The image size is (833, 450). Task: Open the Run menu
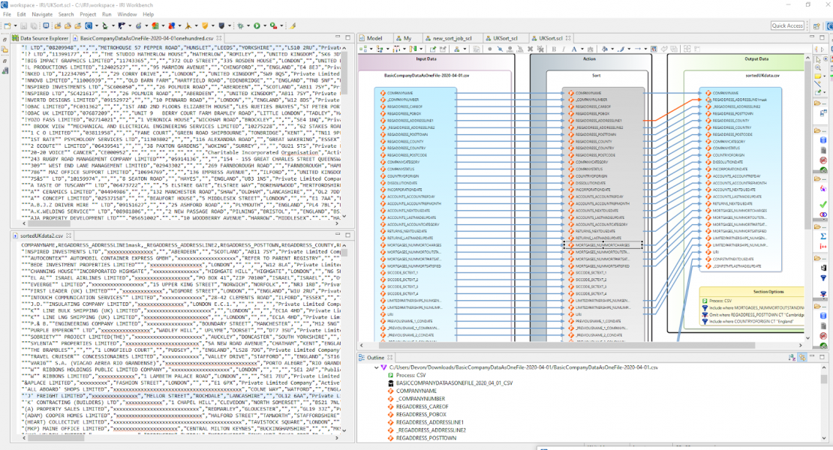(x=107, y=14)
